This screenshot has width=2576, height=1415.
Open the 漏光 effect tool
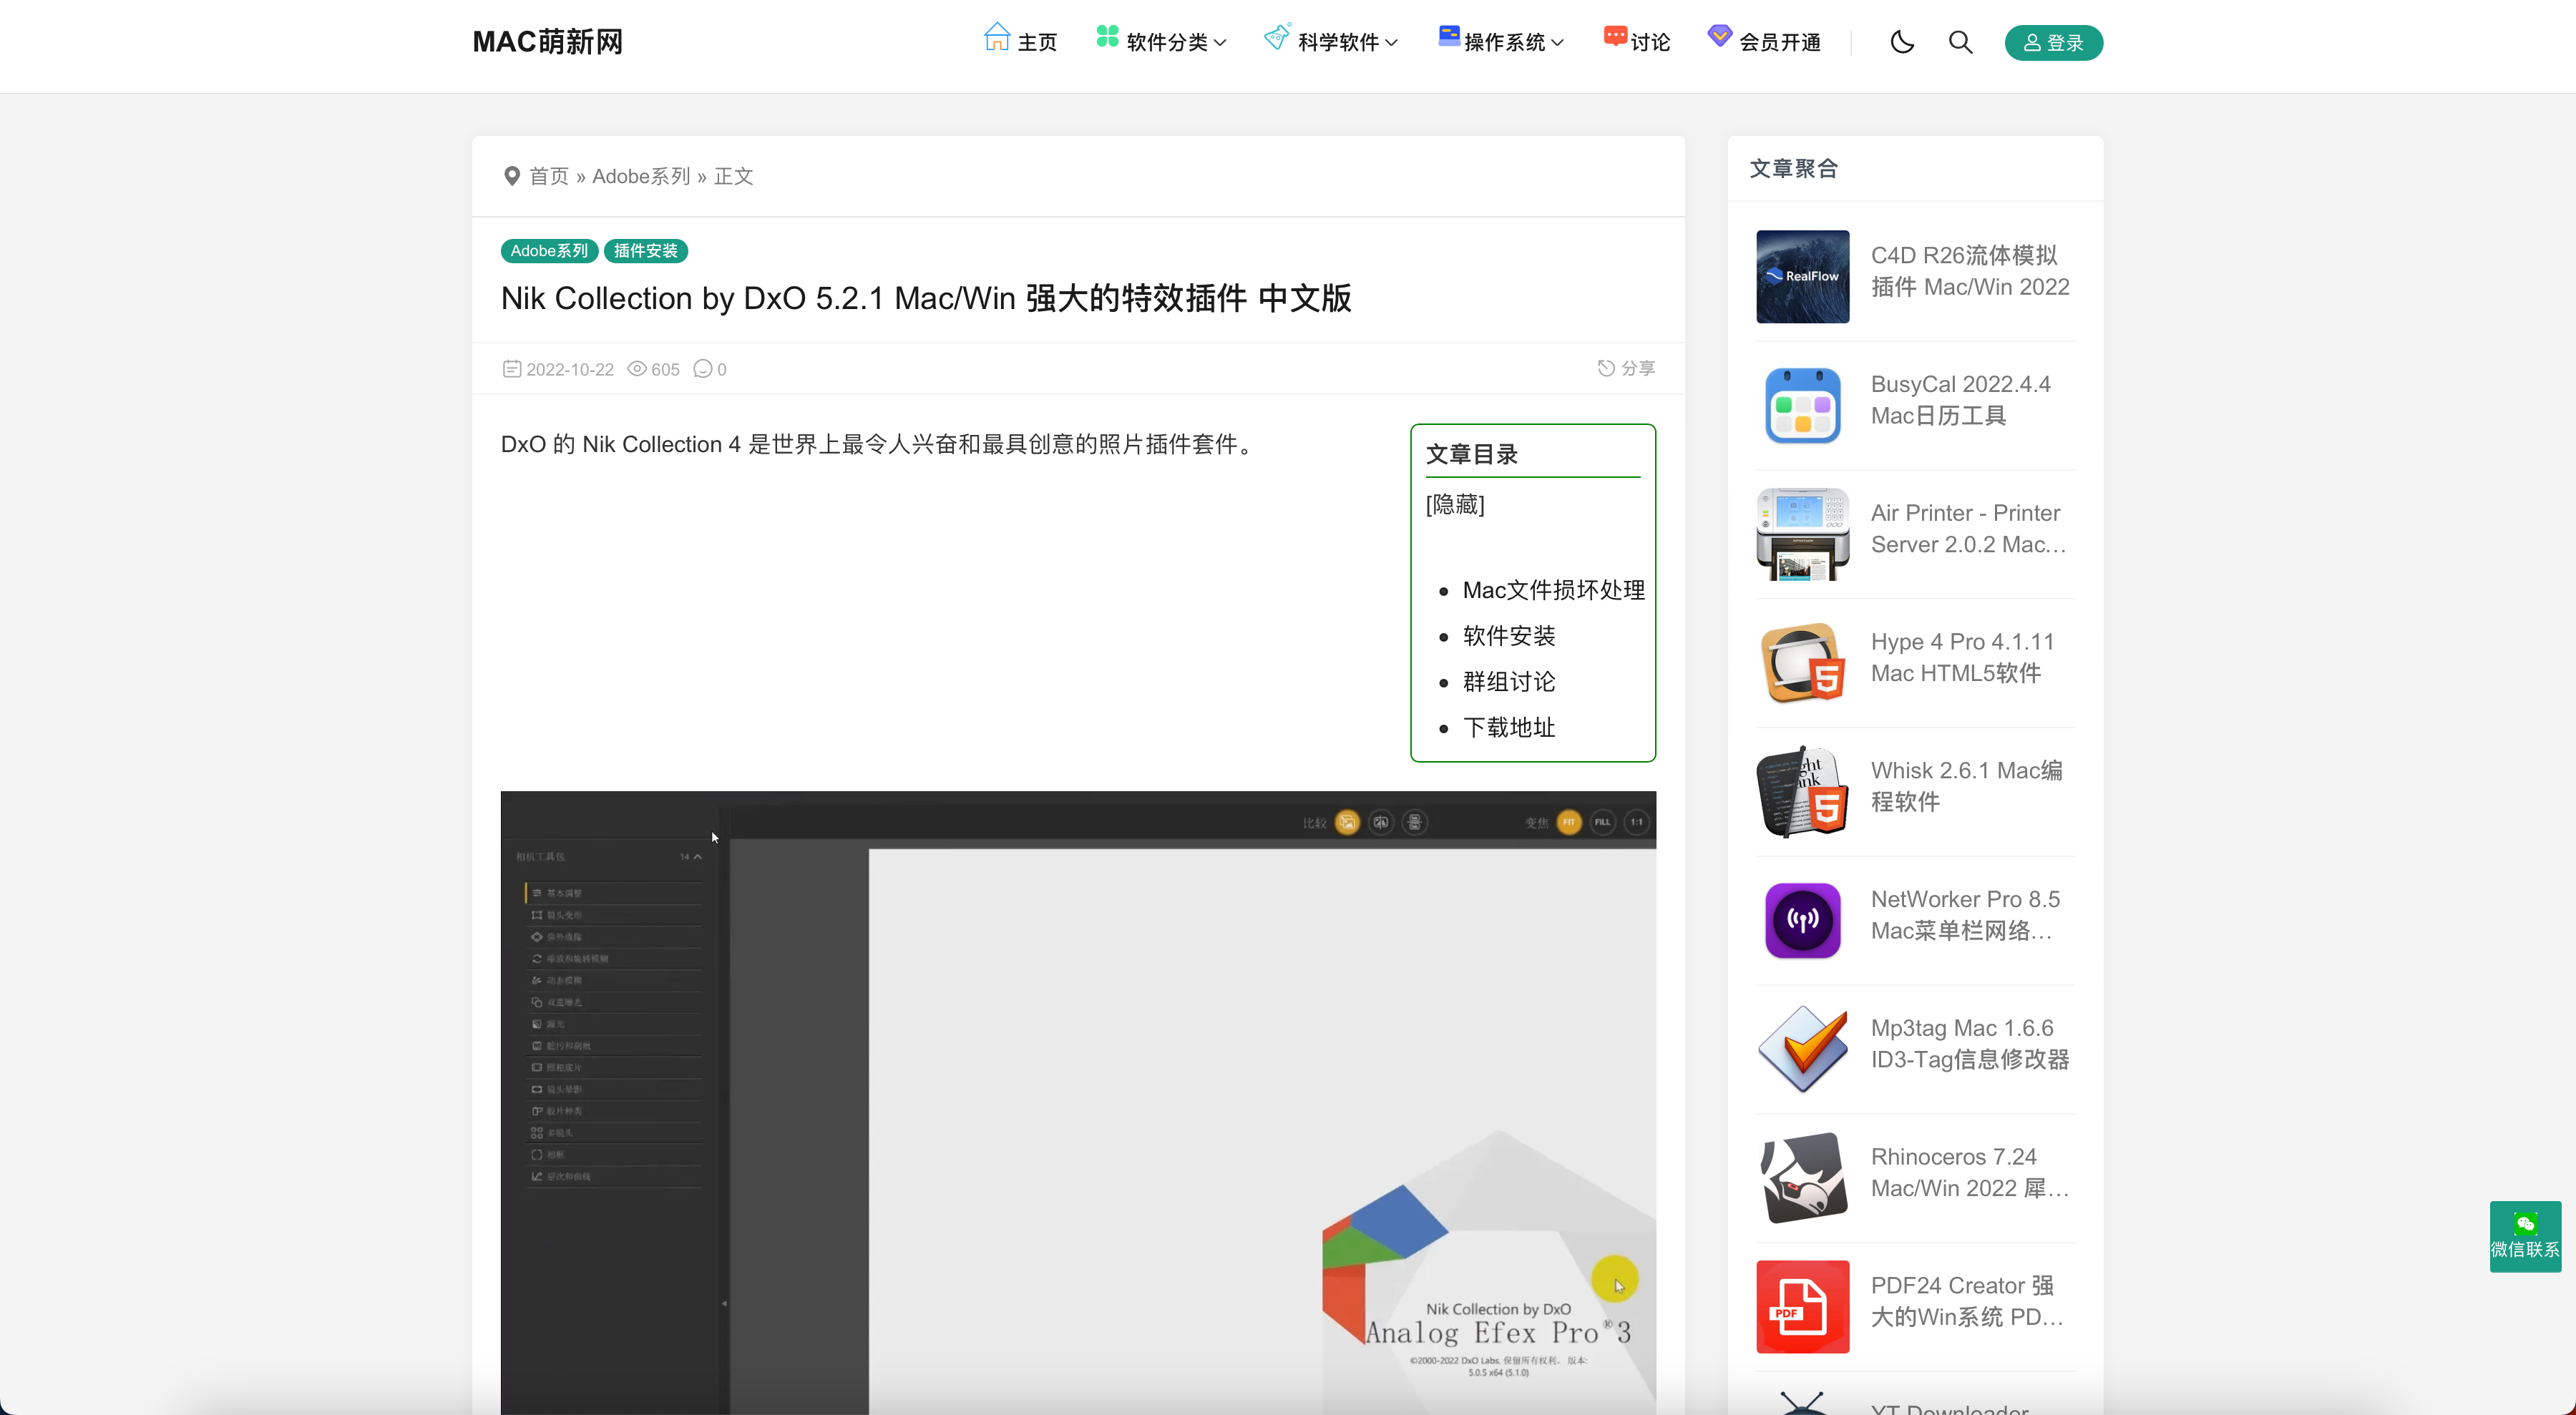click(x=550, y=1024)
